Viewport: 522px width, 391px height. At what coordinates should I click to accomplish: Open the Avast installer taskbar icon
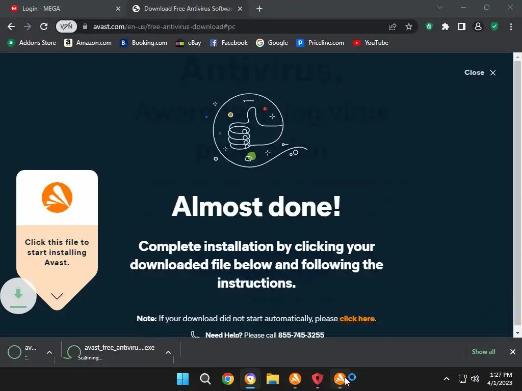click(x=340, y=379)
